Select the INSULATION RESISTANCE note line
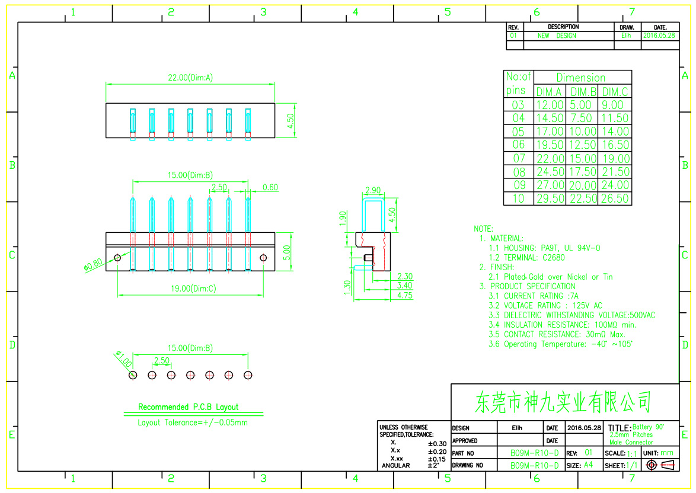The image size is (696, 493). click(563, 325)
